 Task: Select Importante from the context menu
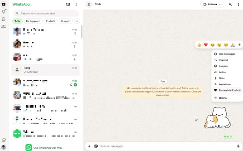227,84
